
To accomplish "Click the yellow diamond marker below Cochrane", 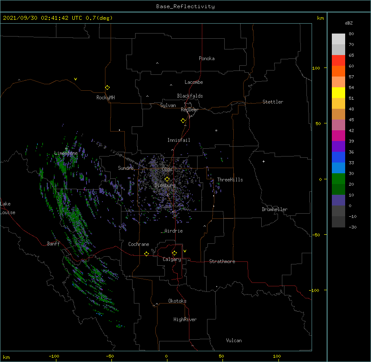I will [146, 254].
